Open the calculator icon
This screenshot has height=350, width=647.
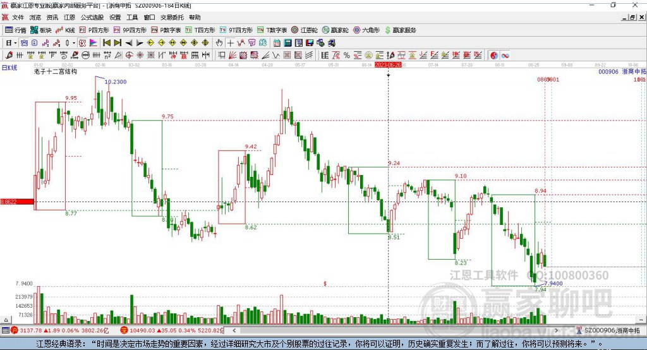pos(288,43)
